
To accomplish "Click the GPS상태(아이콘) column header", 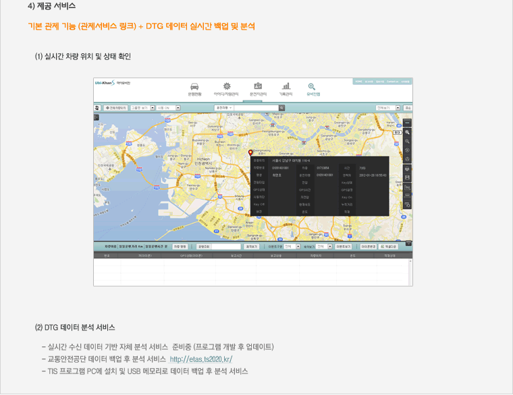I will [192, 255].
